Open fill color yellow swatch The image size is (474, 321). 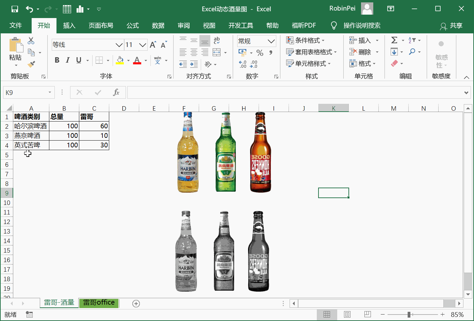pyautogui.click(x=120, y=60)
